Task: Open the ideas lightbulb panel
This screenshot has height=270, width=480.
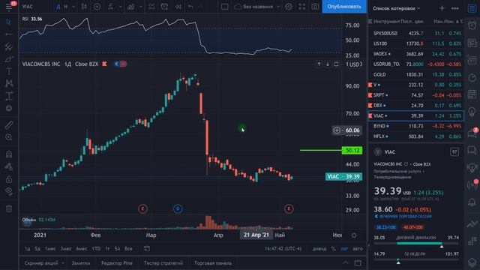Action: (472, 112)
